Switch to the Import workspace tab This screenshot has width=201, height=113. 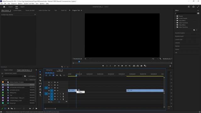[10, 7]
